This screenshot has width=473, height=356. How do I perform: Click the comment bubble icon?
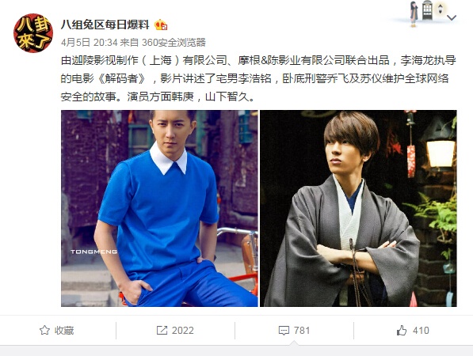pyautogui.click(x=284, y=331)
